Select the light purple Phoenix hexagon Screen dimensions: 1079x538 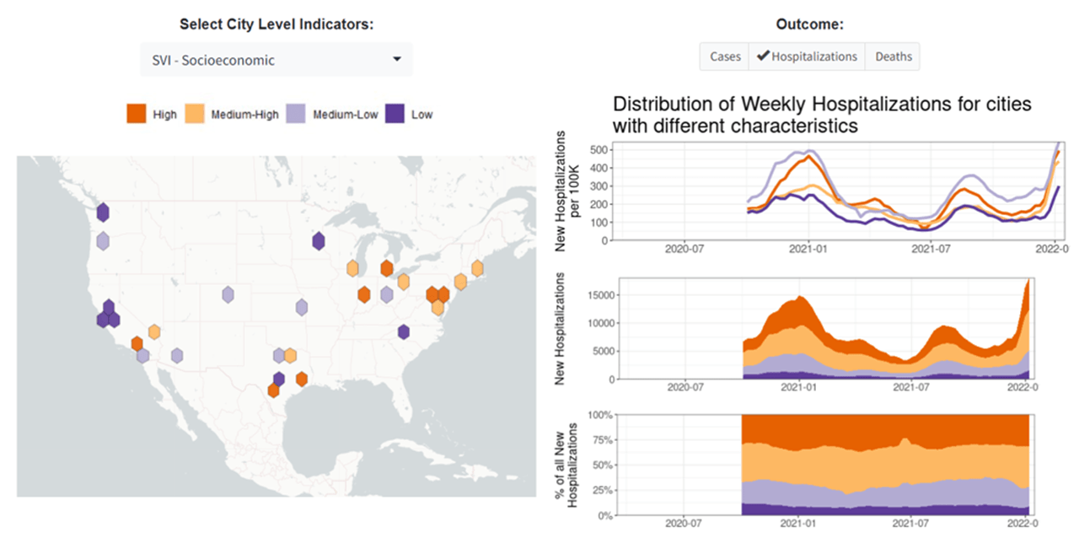pos(177,356)
